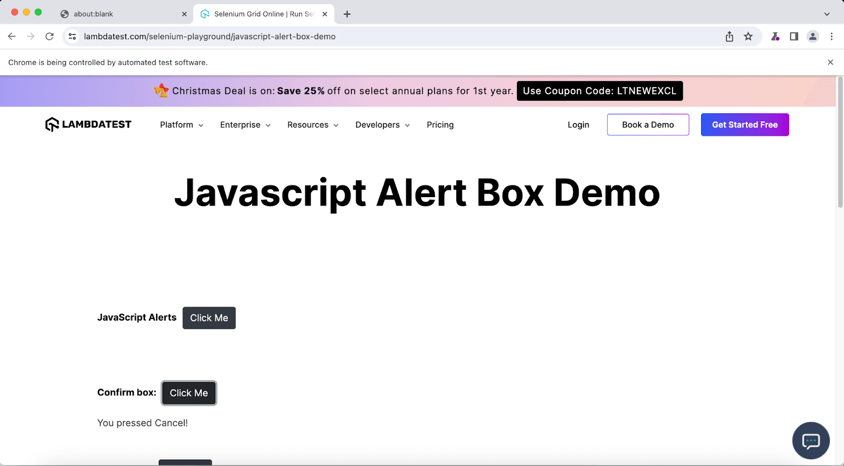844x466 pixels.
Task: Go back using the browser back arrow
Action: pos(12,36)
